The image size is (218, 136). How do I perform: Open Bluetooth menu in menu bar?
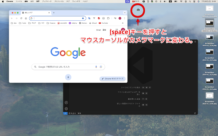point(161,1)
